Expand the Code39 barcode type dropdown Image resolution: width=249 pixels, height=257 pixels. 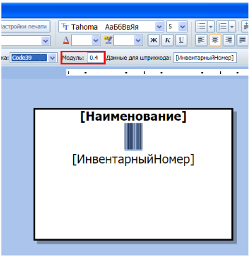tap(52, 58)
